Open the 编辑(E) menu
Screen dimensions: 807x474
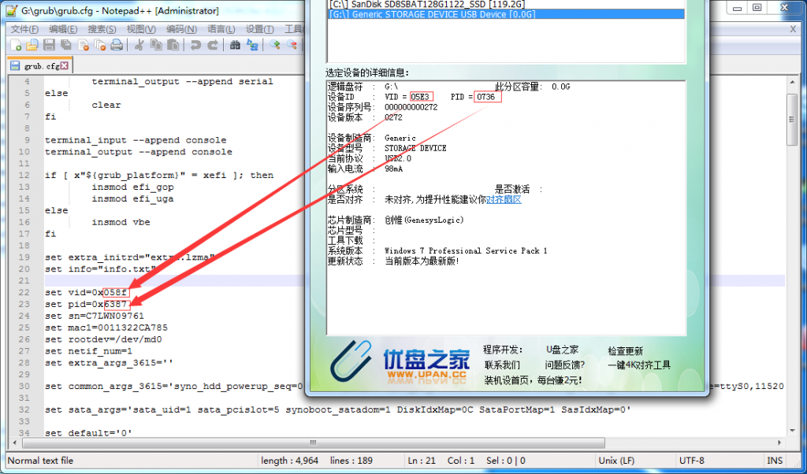tap(63, 29)
